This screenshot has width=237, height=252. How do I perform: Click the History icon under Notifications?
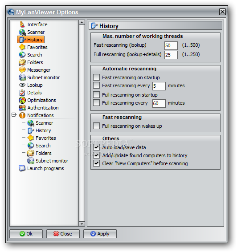31,130
